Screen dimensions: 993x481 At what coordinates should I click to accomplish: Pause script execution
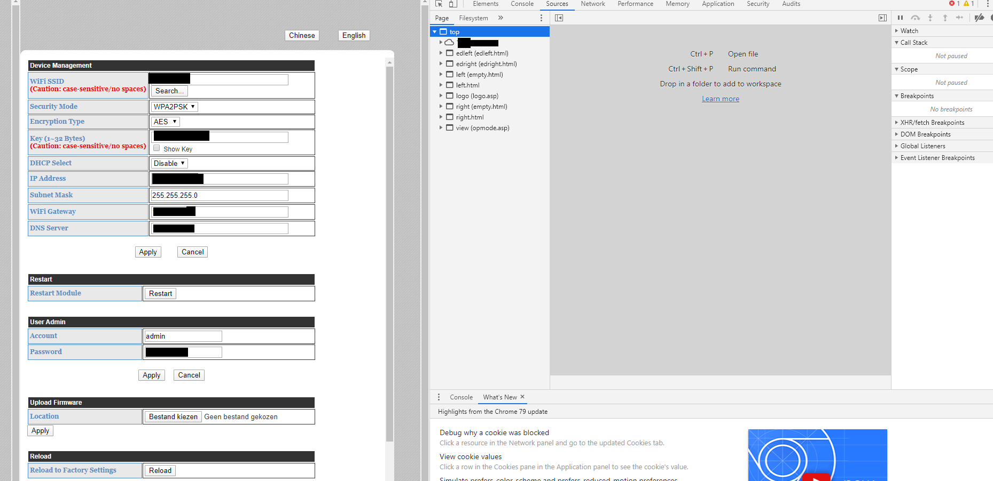900,18
